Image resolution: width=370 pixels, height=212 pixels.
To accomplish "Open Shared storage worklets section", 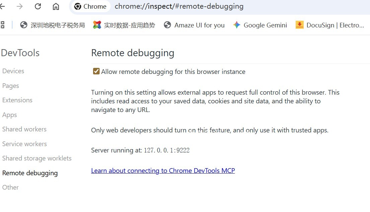I will tap(37, 158).
